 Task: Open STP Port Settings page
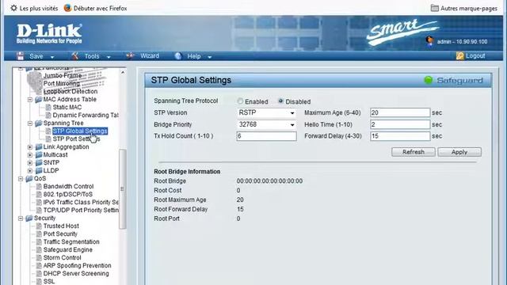coord(76,139)
